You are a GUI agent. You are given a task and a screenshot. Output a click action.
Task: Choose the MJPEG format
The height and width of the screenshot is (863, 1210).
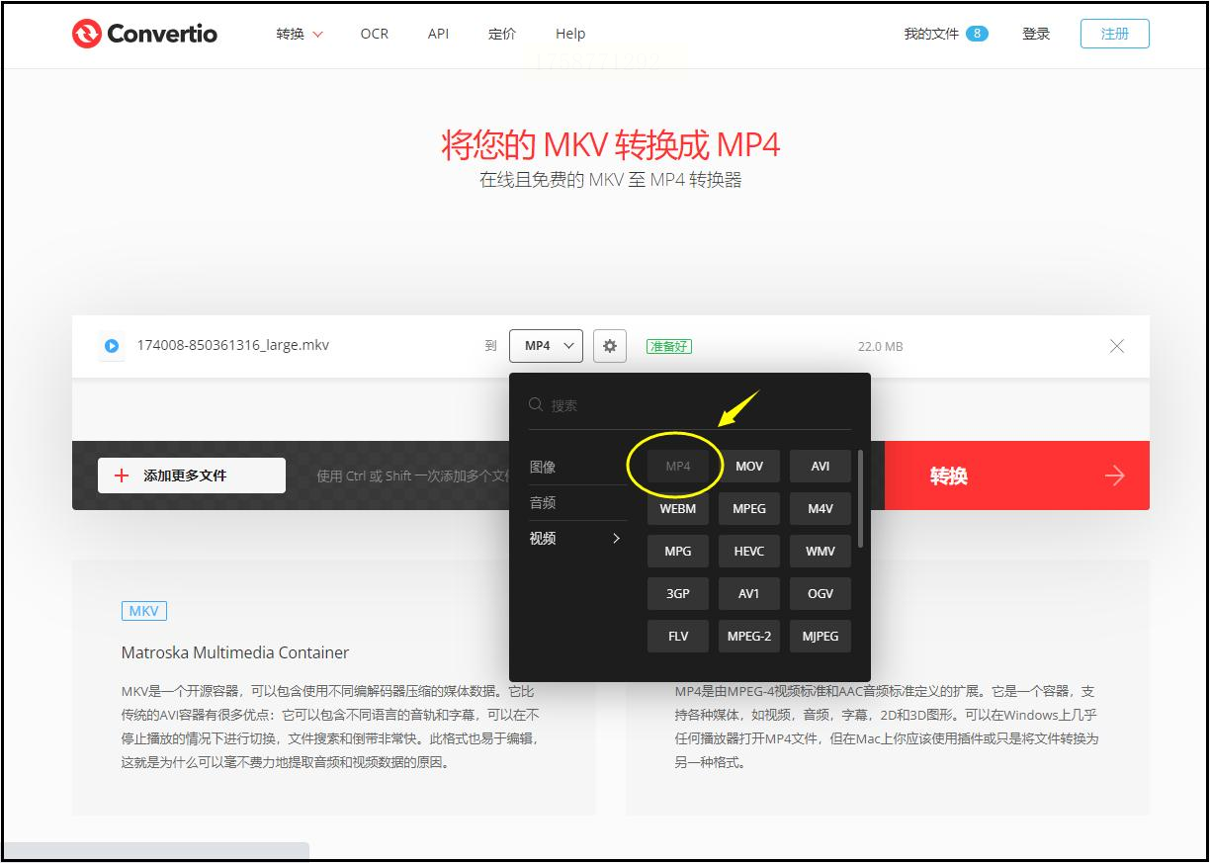821,637
